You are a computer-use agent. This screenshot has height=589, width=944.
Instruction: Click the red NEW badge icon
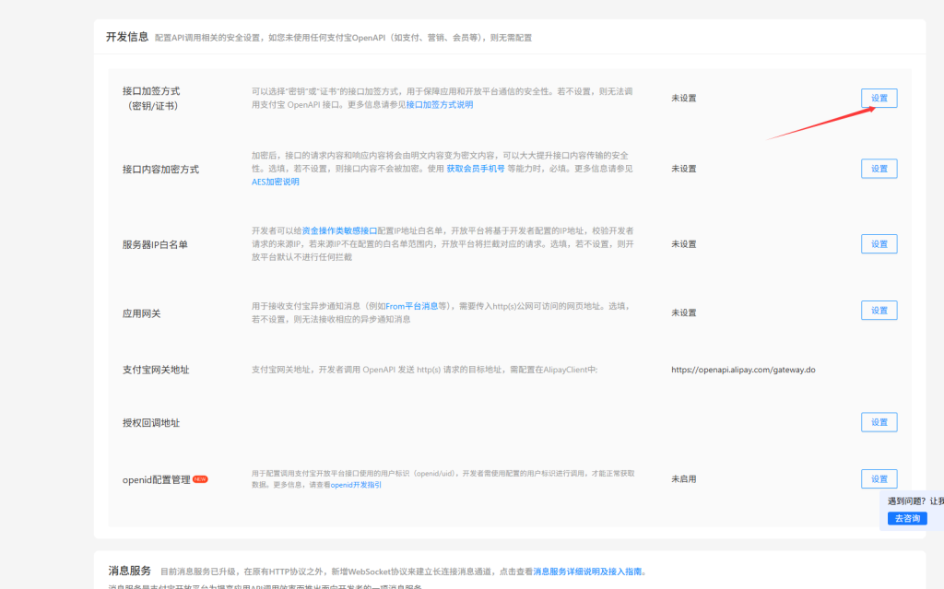tap(200, 479)
